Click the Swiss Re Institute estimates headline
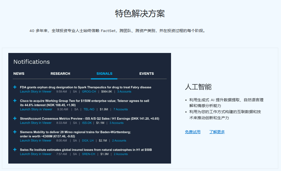This screenshot has width=281, height=171. coord(86,150)
